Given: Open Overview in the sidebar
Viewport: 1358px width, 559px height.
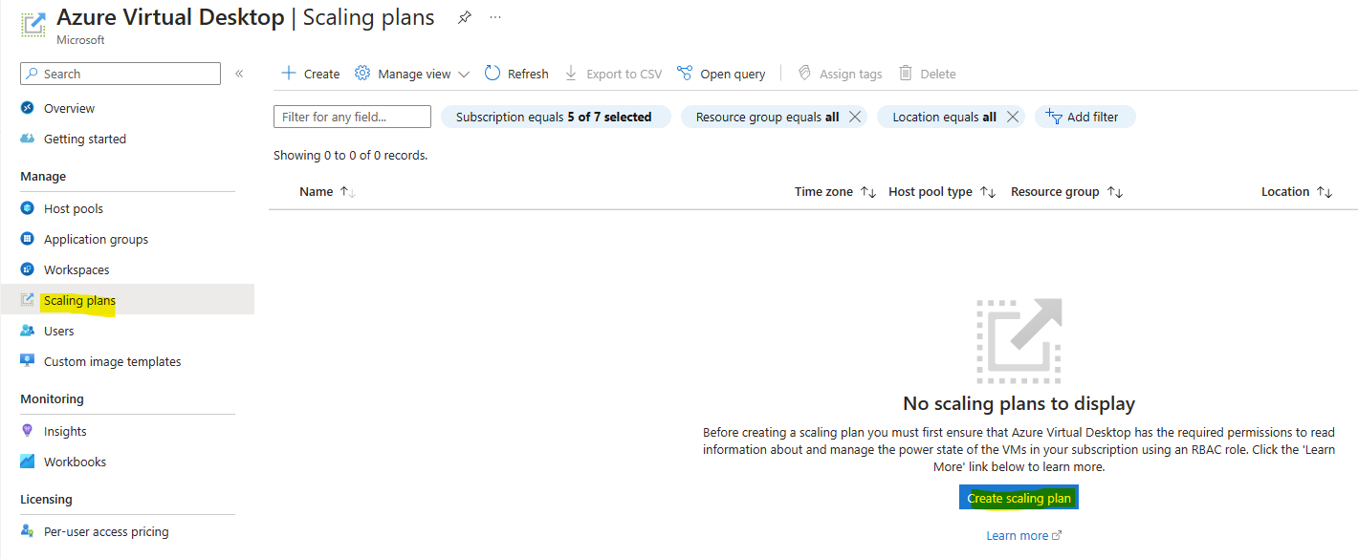Looking at the screenshot, I should [70, 108].
